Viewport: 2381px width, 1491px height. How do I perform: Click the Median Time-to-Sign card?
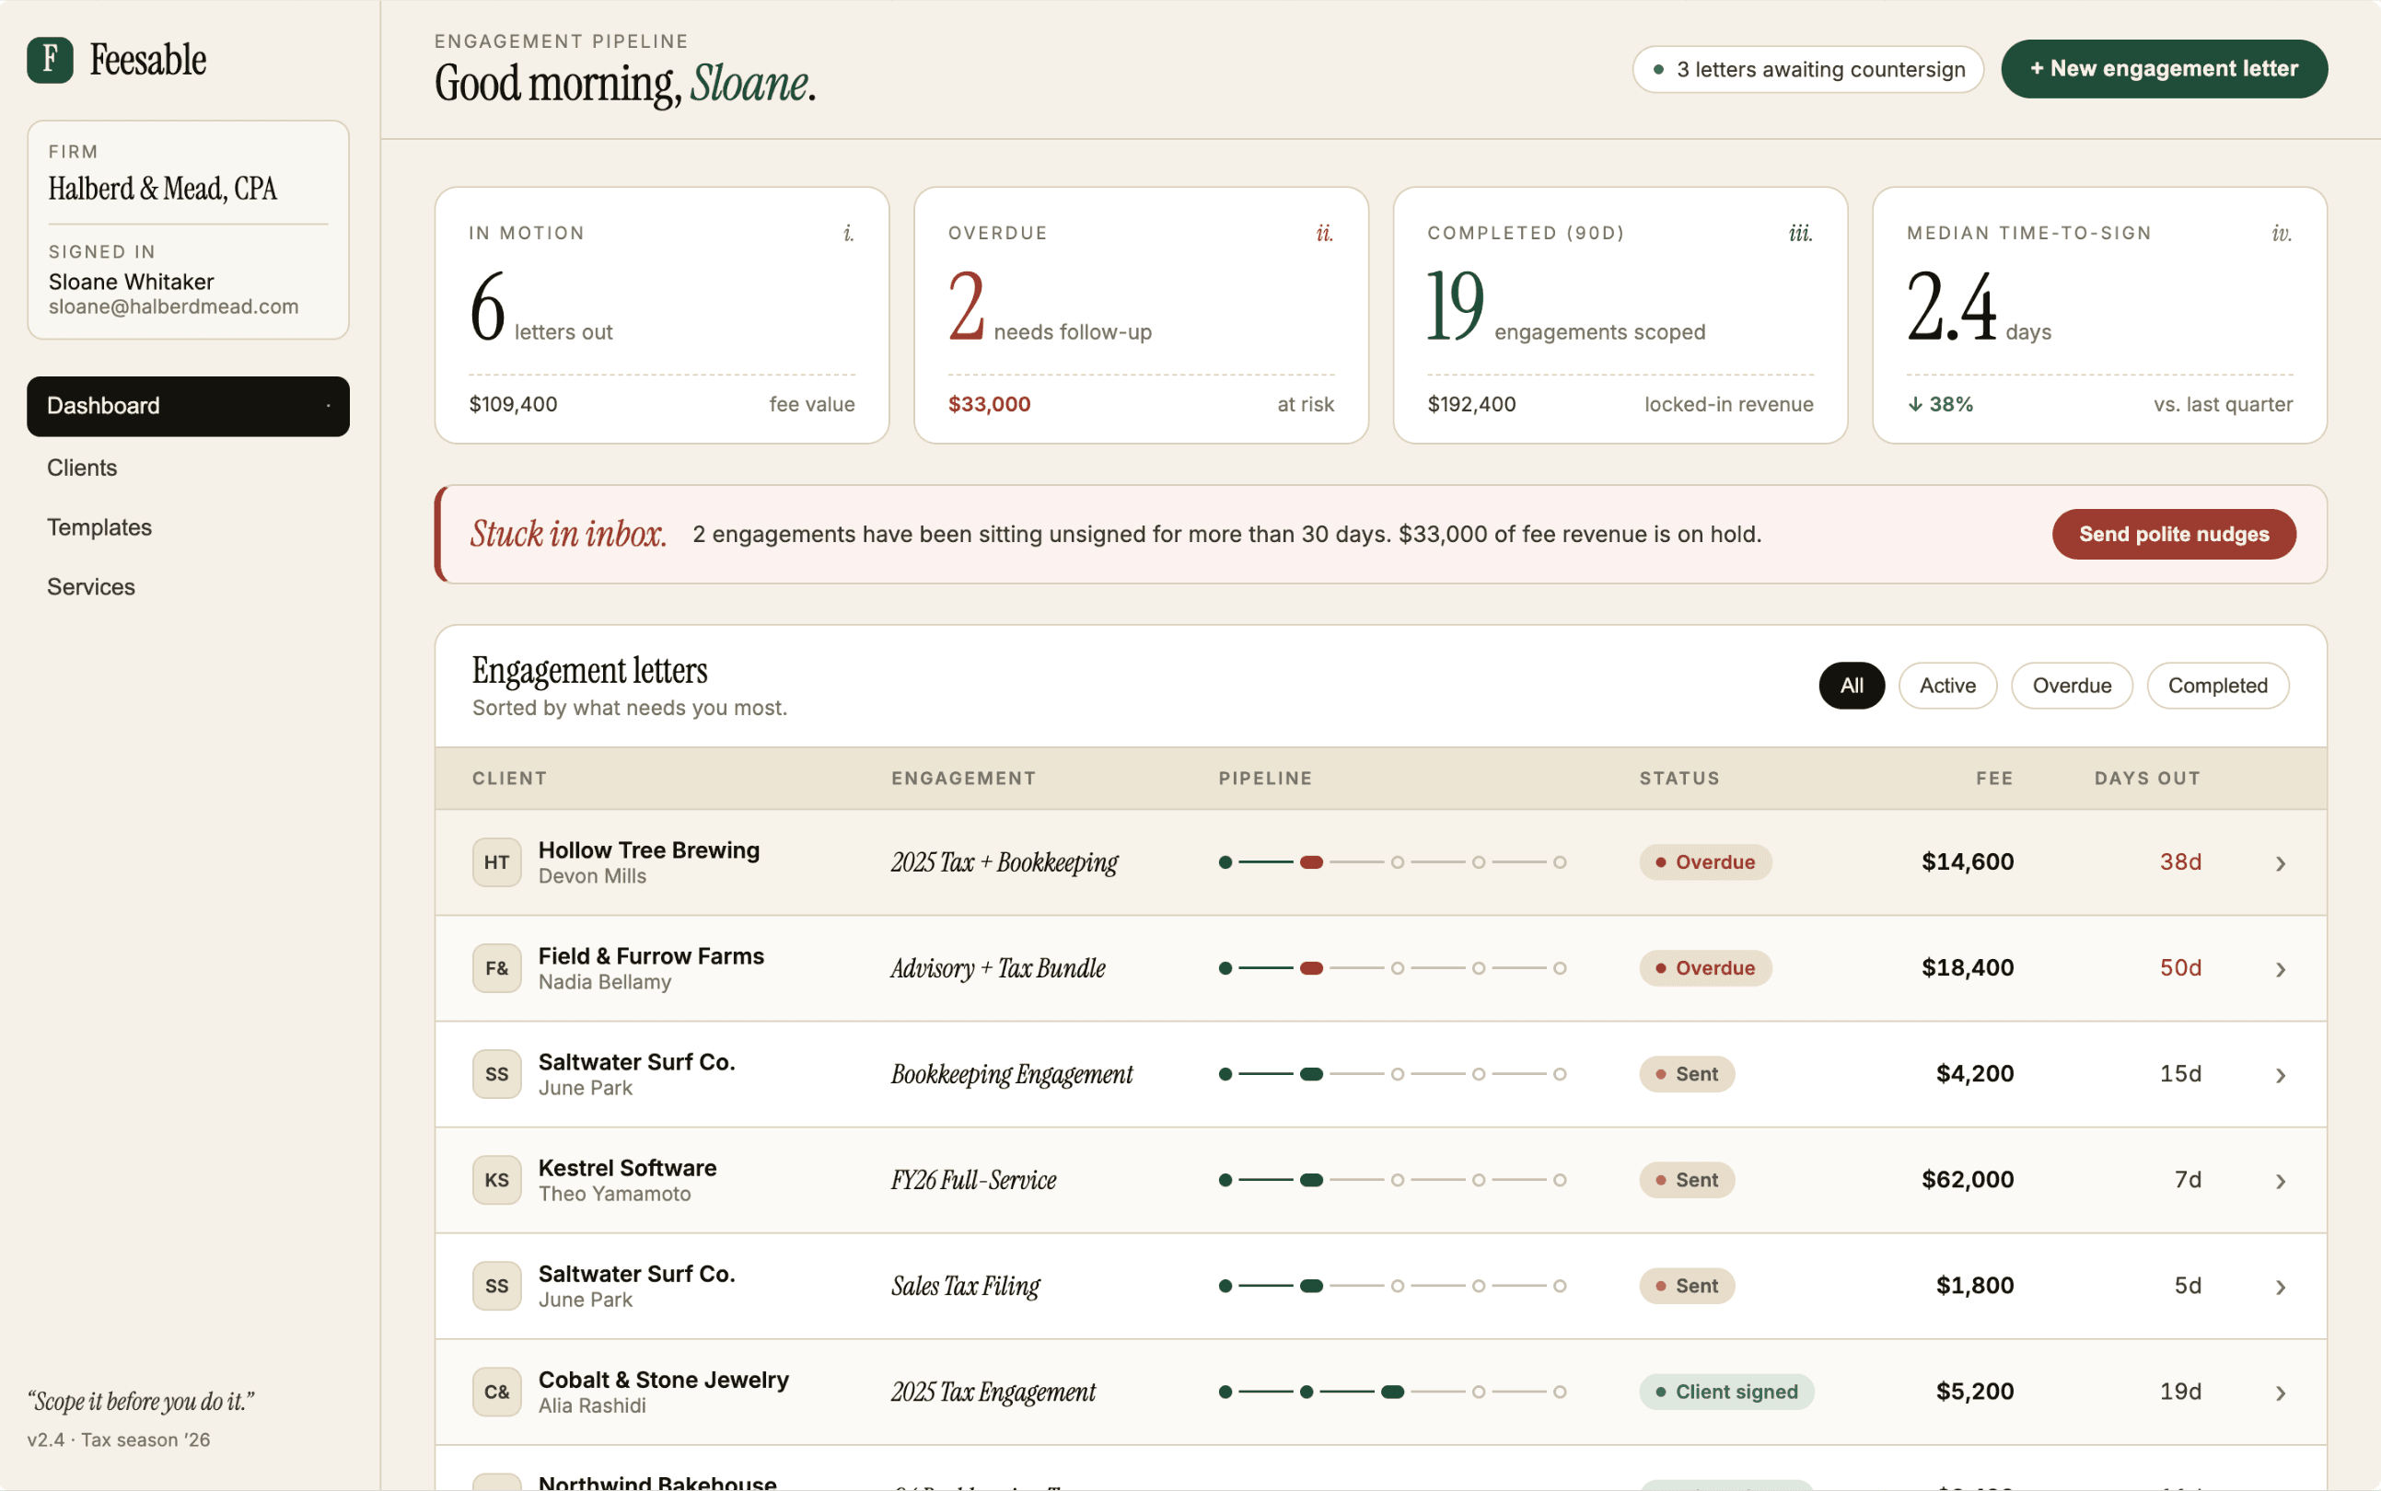coord(2100,316)
